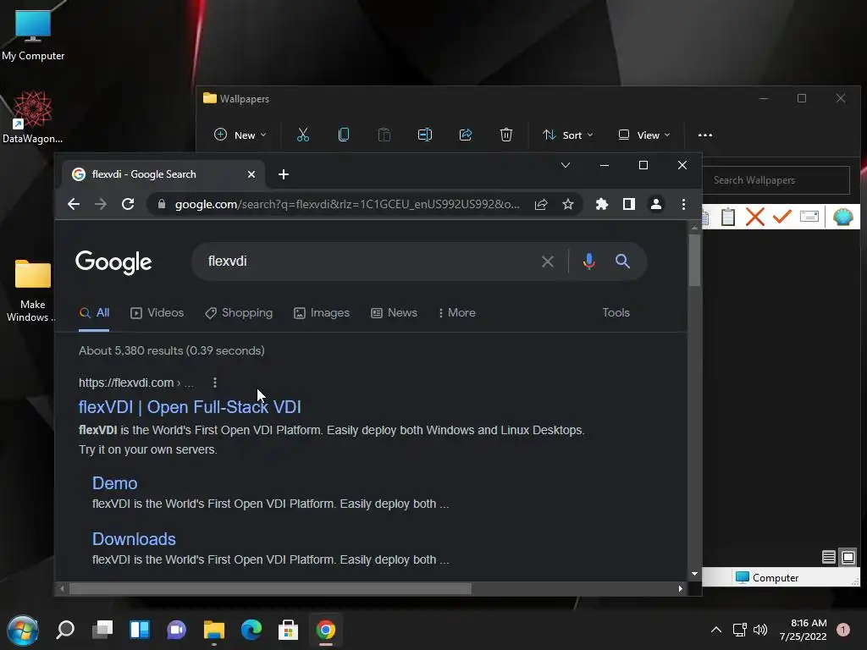Click the blue magnifier search button
The image size is (867, 650).
click(622, 262)
